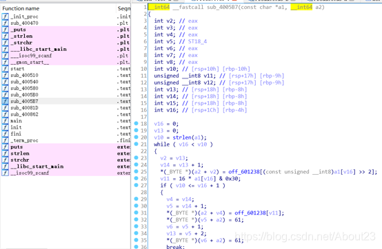Click 'v13 = v5 + 2;' on line 34
This screenshot has width=382, height=249.
(186, 233)
